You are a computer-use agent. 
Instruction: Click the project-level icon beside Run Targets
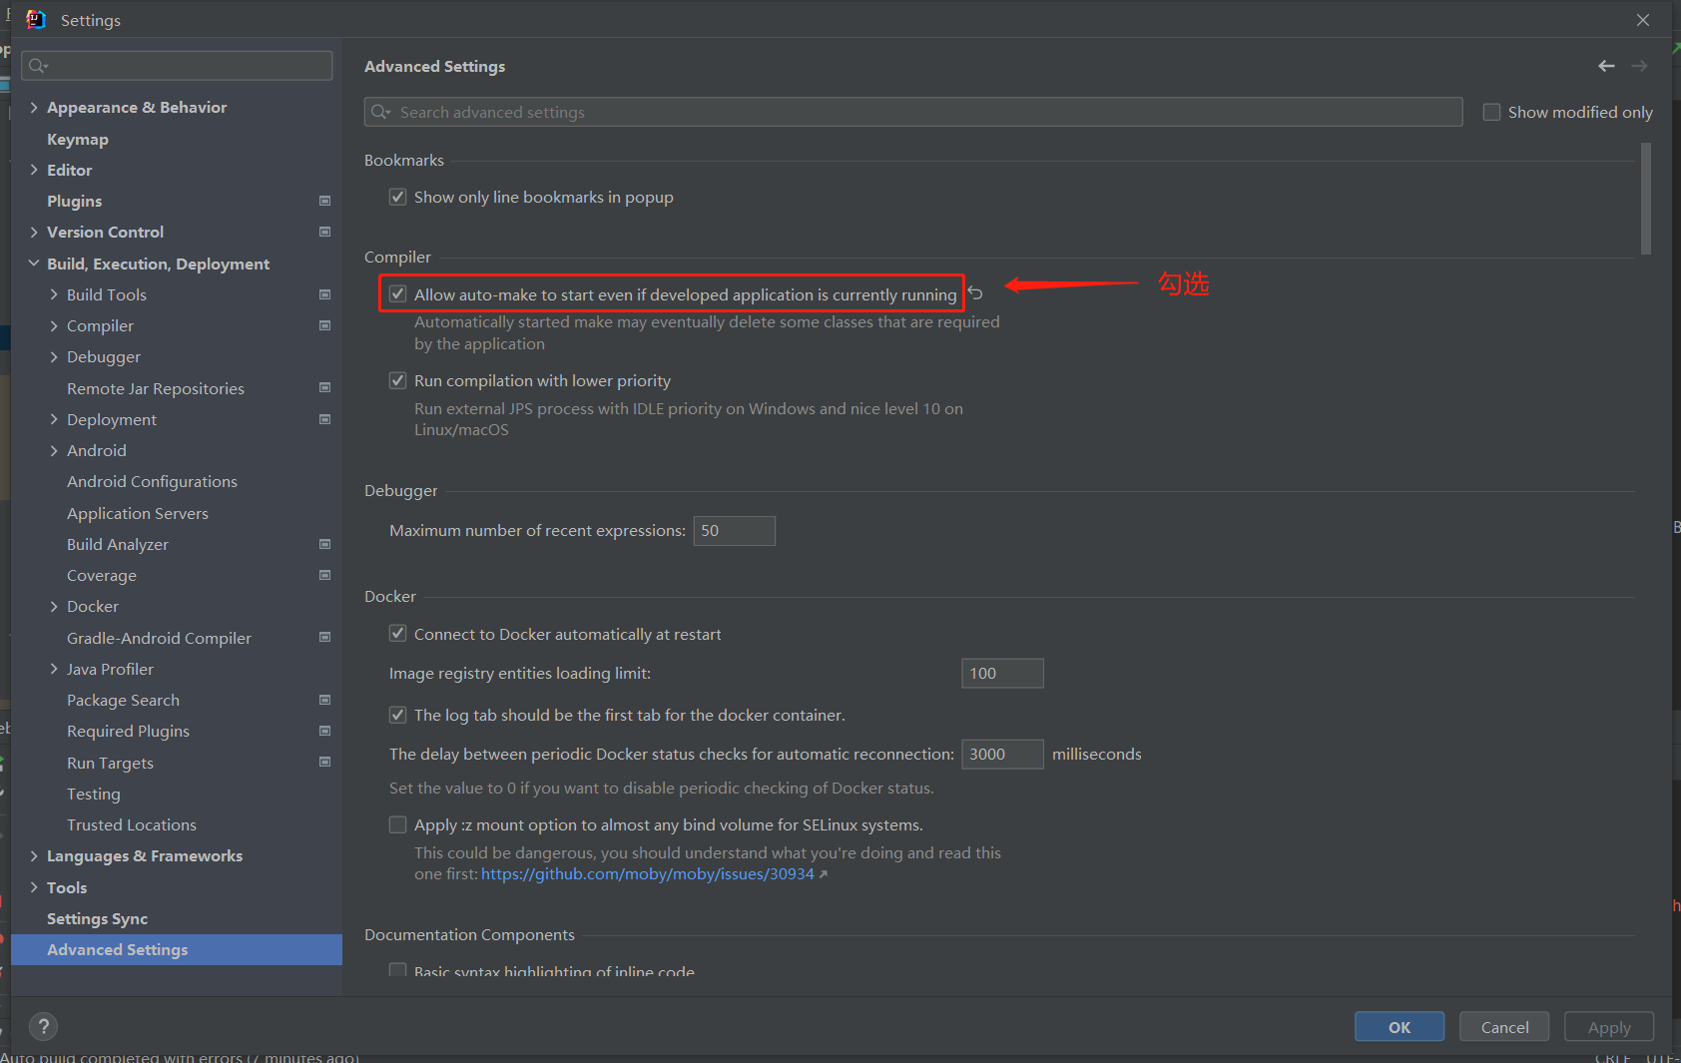[324, 763]
